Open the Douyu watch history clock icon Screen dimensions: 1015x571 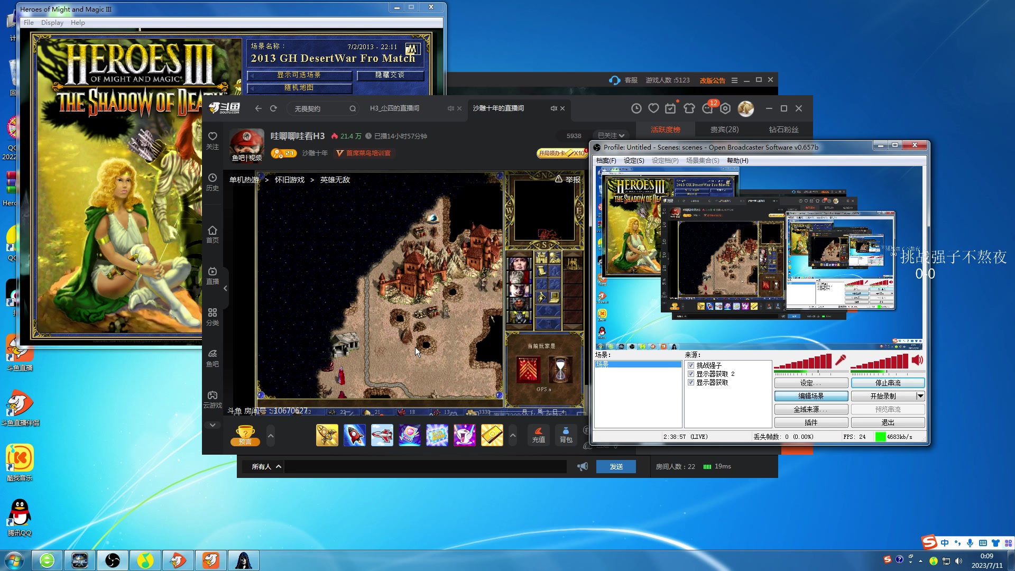click(636, 108)
